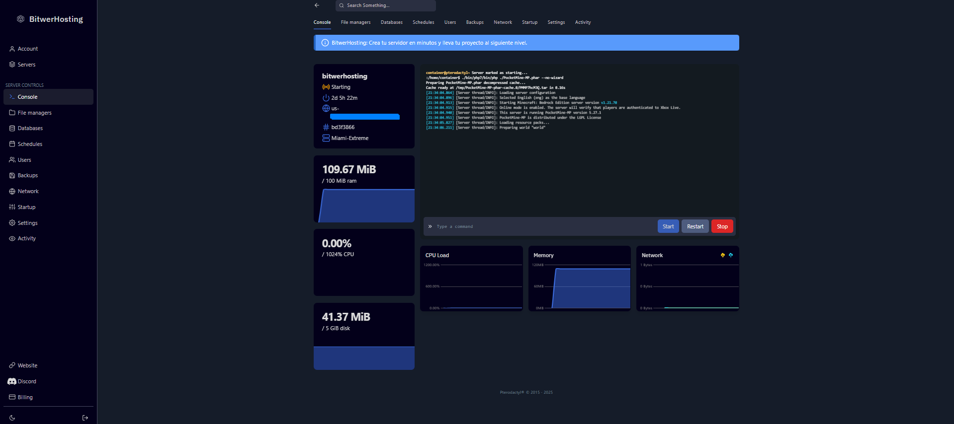Click the info icon in the blue banner
954x424 pixels.
[x=325, y=43]
